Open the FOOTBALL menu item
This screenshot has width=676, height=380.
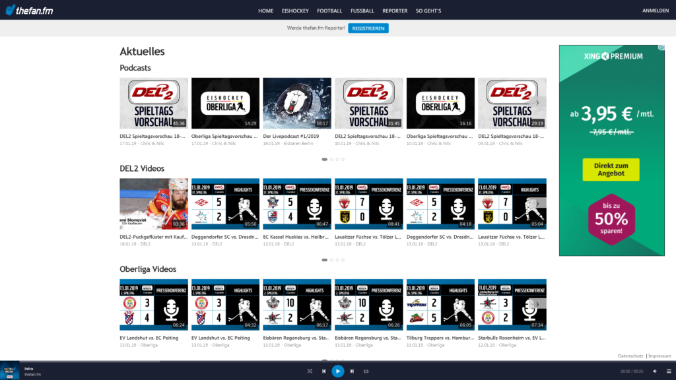[329, 11]
